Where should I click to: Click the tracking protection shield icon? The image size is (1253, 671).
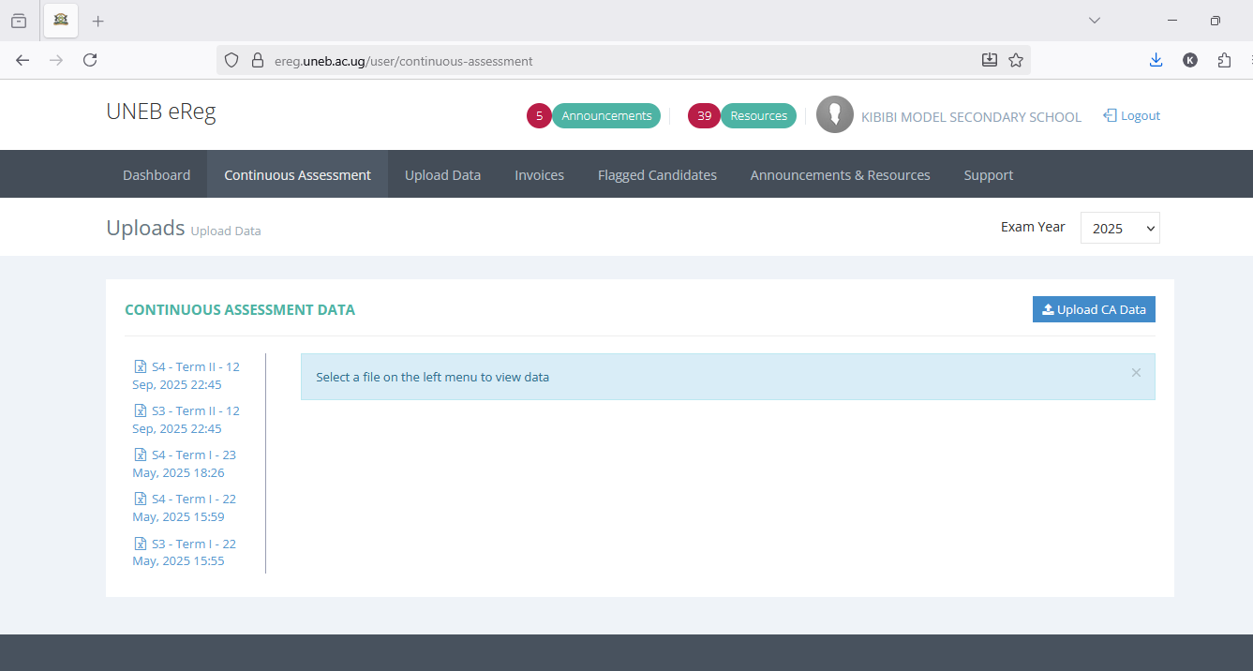[231, 59]
